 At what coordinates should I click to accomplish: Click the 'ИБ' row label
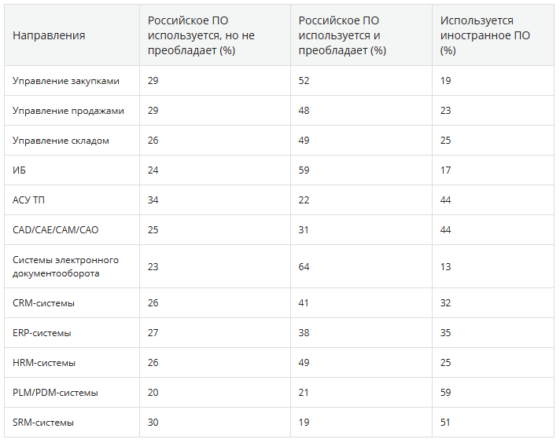[x=20, y=170]
